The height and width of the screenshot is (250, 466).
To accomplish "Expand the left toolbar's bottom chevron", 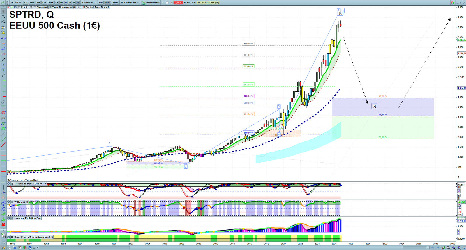I will click(x=3, y=231).
